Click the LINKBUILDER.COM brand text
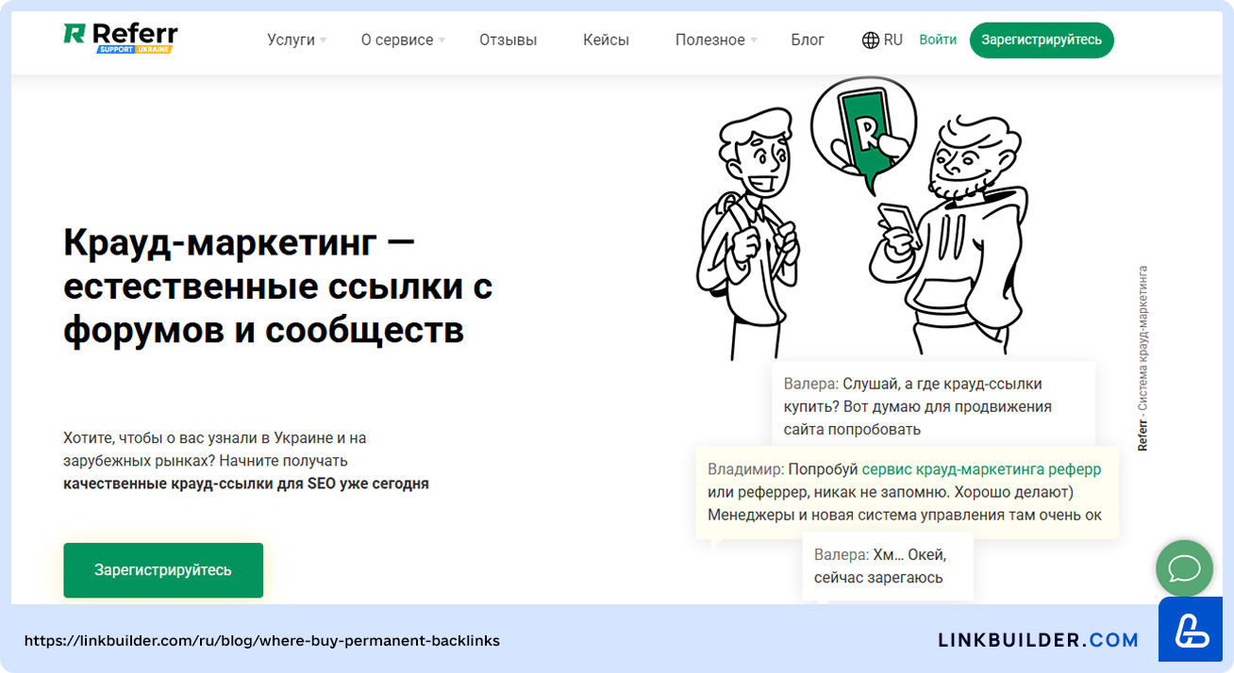 [1038, 640]
